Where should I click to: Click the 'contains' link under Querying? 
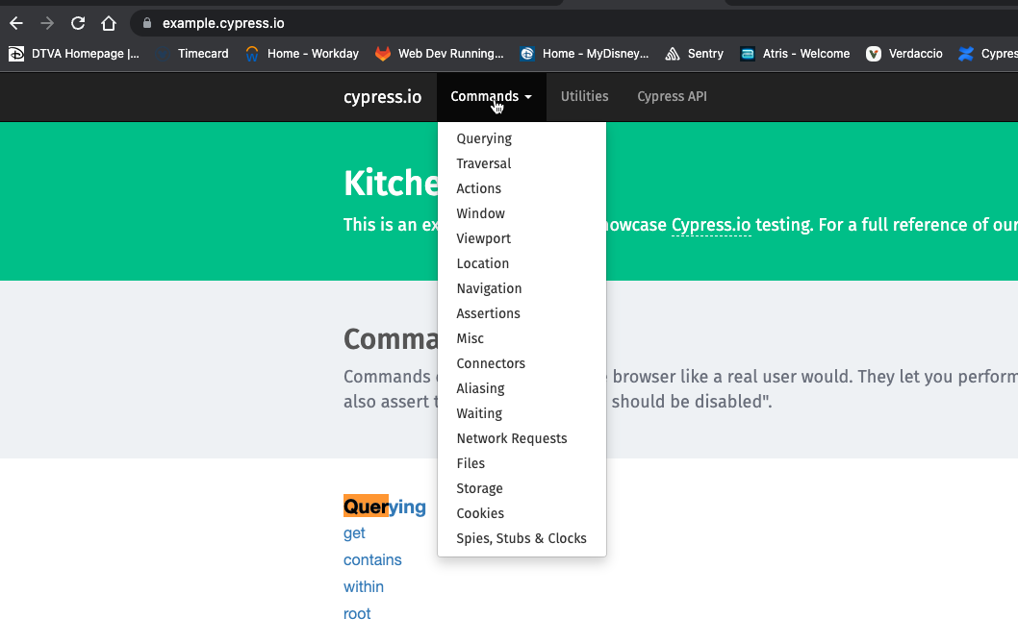[x=372, y=559]
